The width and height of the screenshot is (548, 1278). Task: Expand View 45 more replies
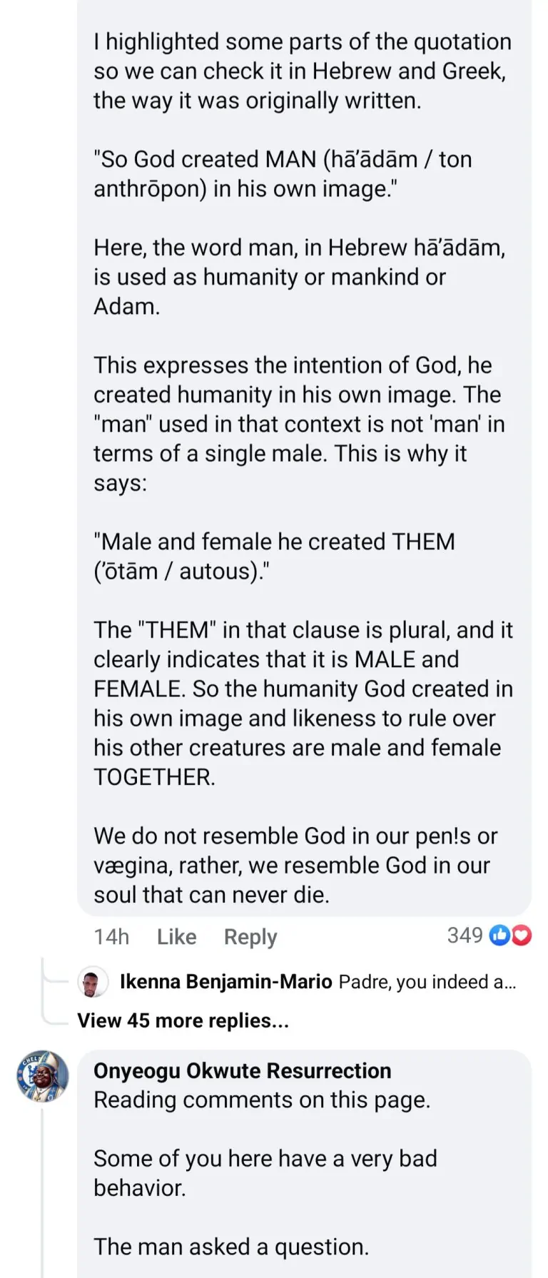pyautogui.click(x=183, y=1020)
